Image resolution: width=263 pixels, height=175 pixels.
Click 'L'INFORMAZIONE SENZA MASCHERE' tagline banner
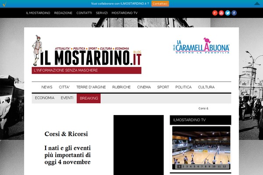click(86, 70)
